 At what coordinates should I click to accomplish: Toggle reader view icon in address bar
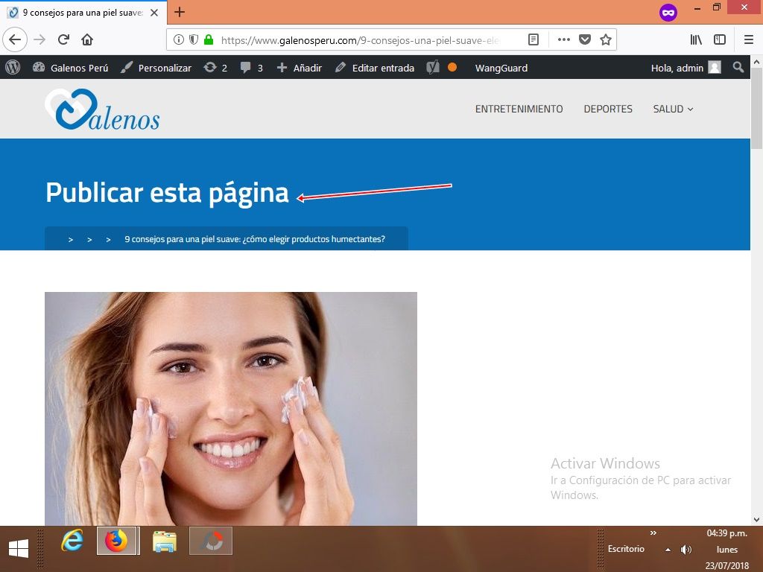tap(534, 39)
